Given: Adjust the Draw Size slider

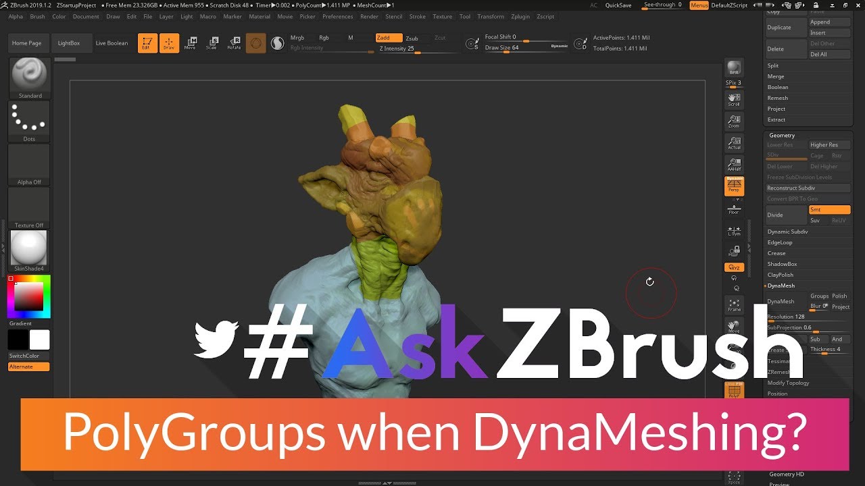Looking at the screenshot, I should click(x=526, y=48).
